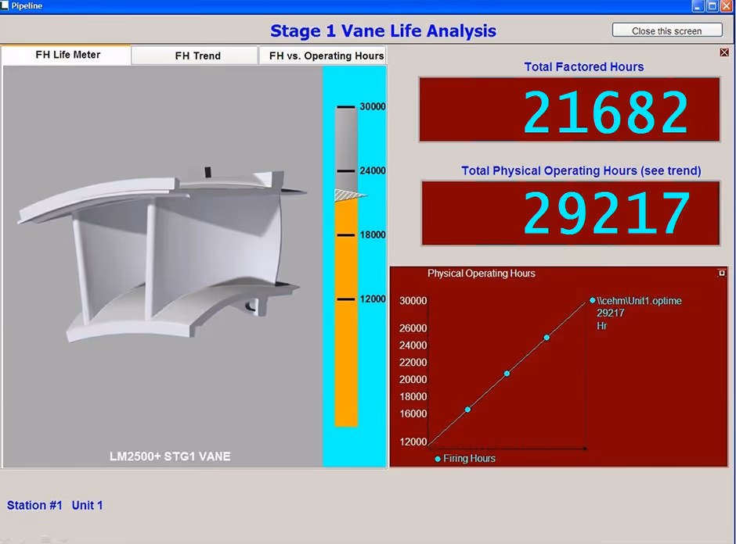The width and height of the screenshot is (736, 544).
Task: Click the Station #1 label
Action: point(34,505)
